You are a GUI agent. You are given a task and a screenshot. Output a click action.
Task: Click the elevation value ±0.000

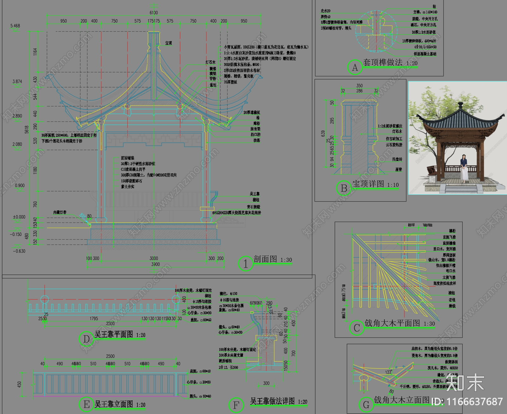(19, 217)
